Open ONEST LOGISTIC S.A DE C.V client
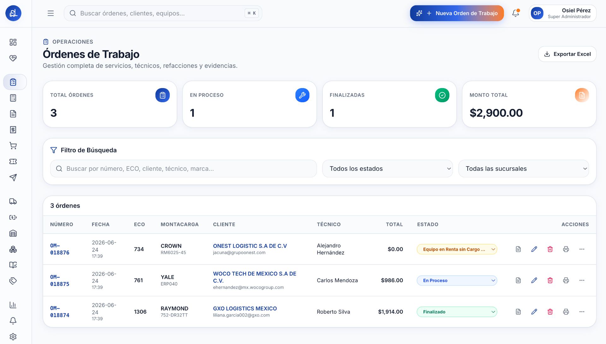 click(x=250, y=246)
